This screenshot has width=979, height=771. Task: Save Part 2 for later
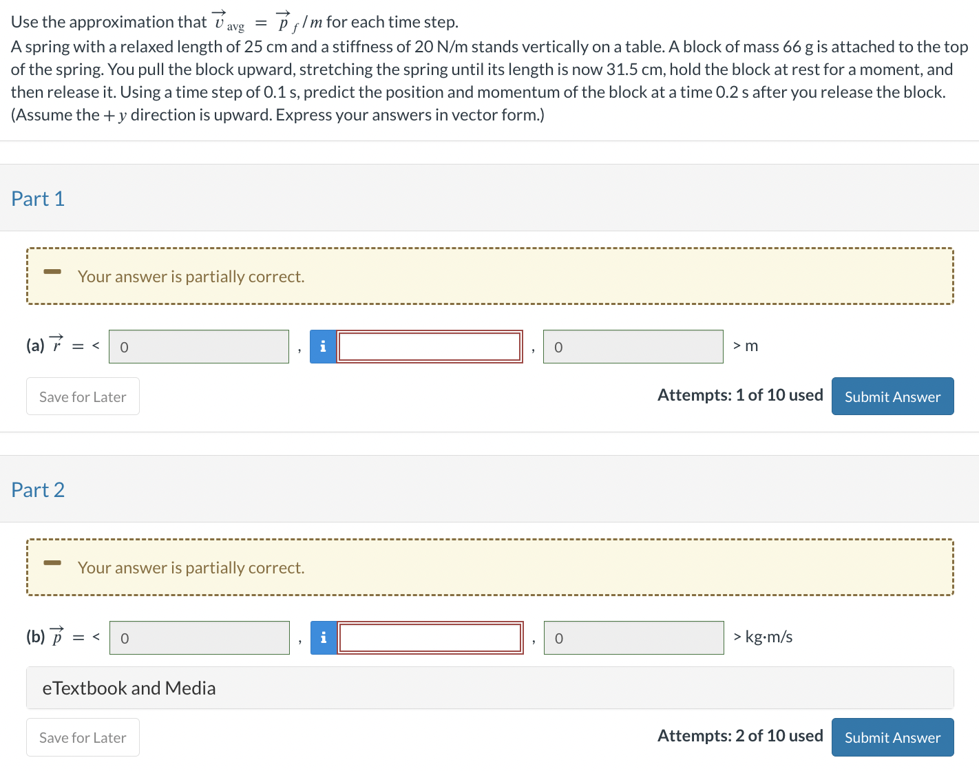coord(82,737)
